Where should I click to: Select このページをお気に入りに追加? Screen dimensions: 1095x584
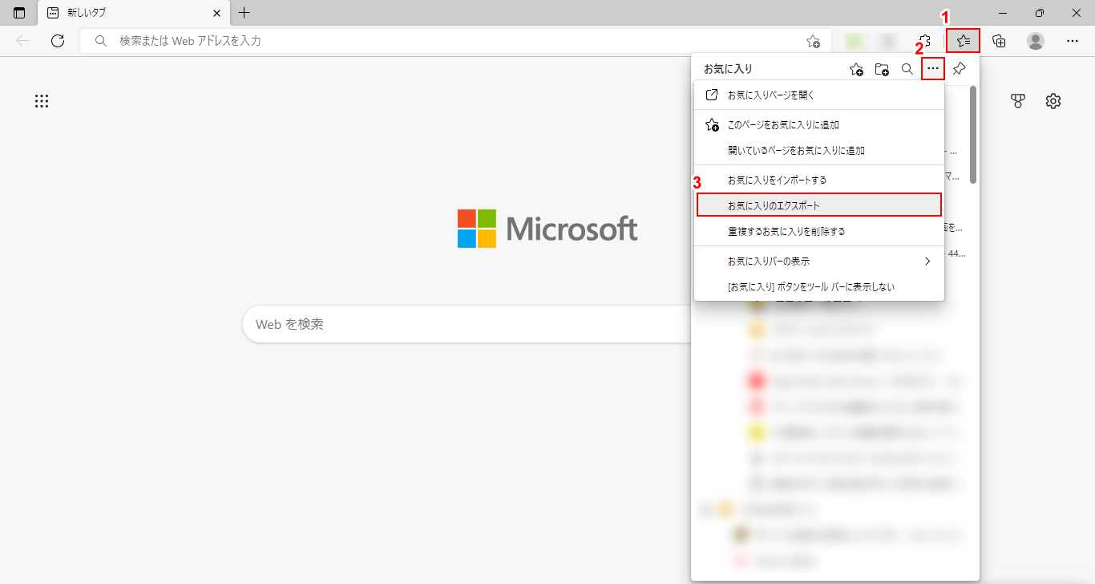pos(819,125)
